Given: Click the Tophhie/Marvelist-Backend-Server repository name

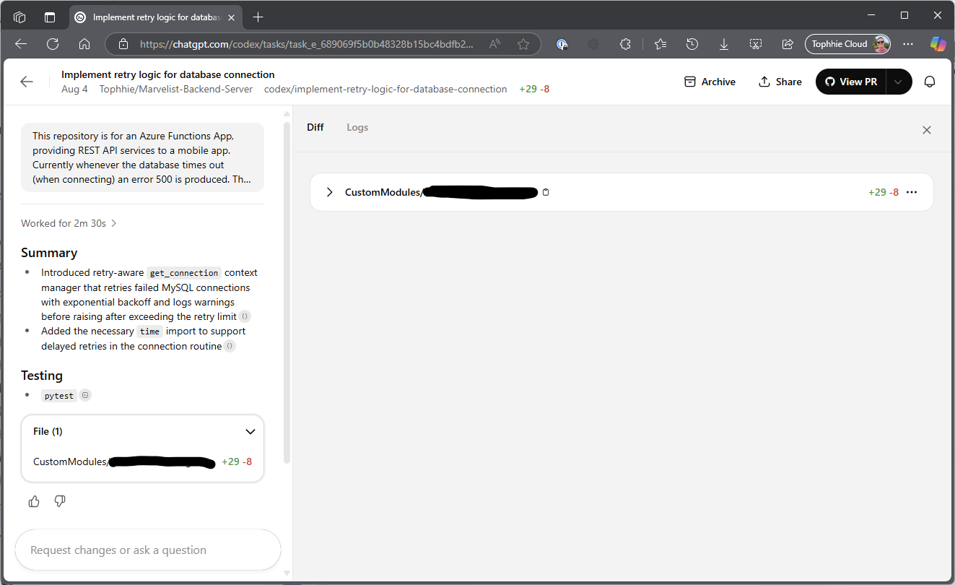Looking at the screenshot, I should click(176, 89).
